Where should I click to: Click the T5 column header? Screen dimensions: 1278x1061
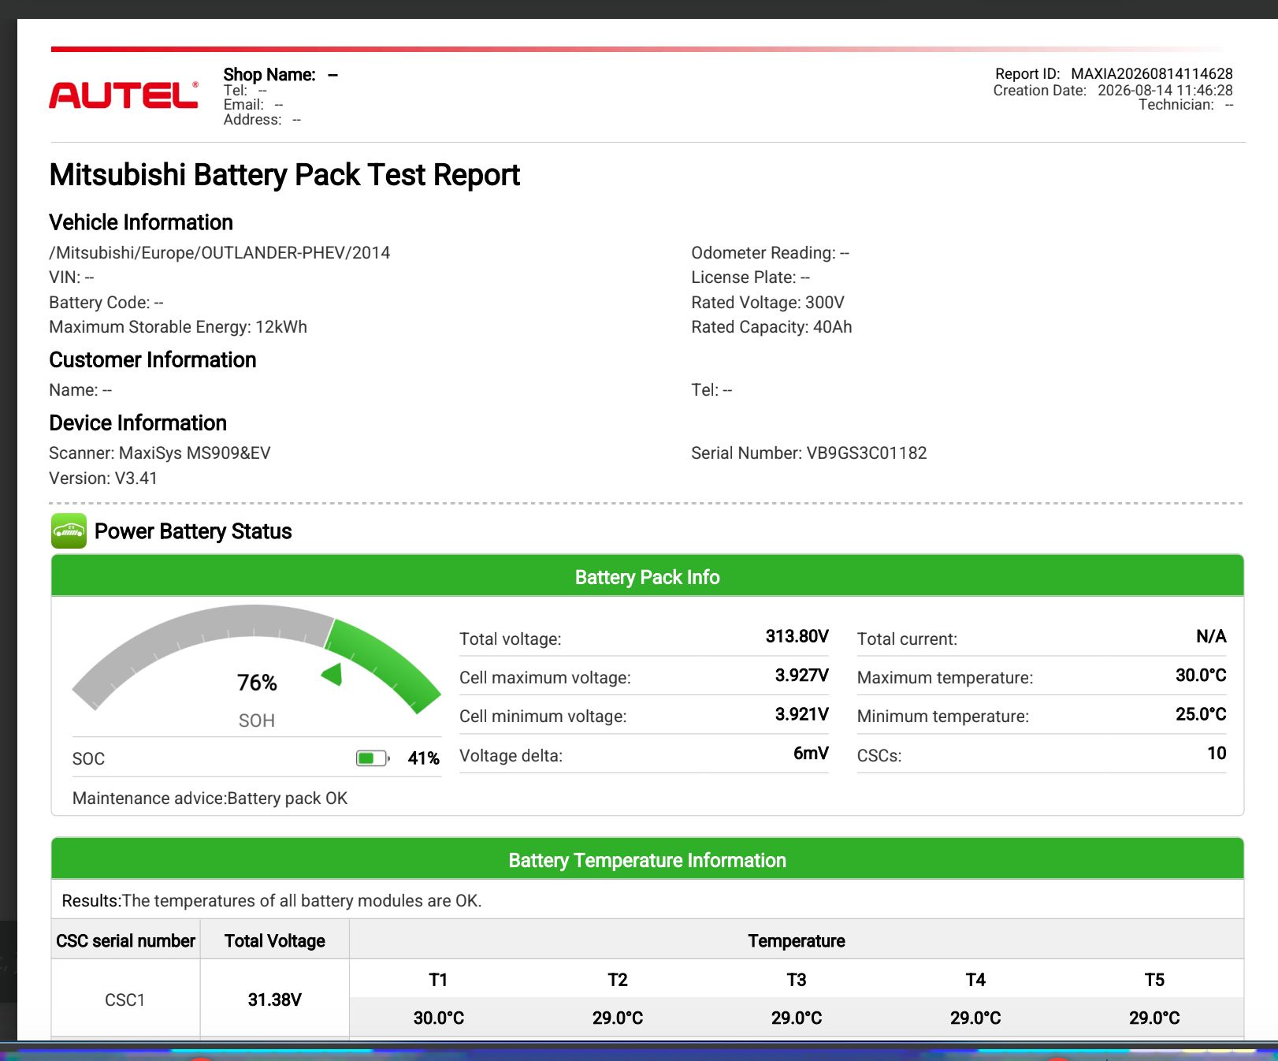click(x=1154, y=980)
